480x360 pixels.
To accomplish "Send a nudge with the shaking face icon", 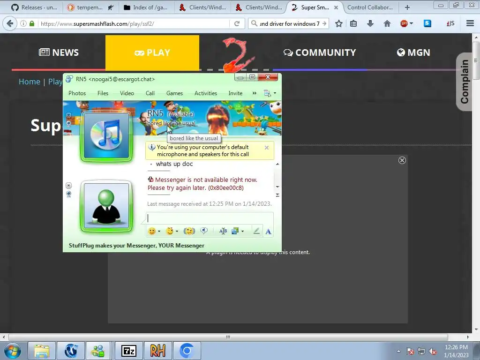I will [x=189, y=231].
